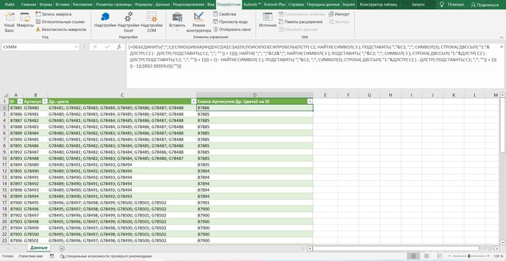This screenshot has height=261, width=506.
Task: Open Пакеты расширения
Action: (x=300, y=22)
